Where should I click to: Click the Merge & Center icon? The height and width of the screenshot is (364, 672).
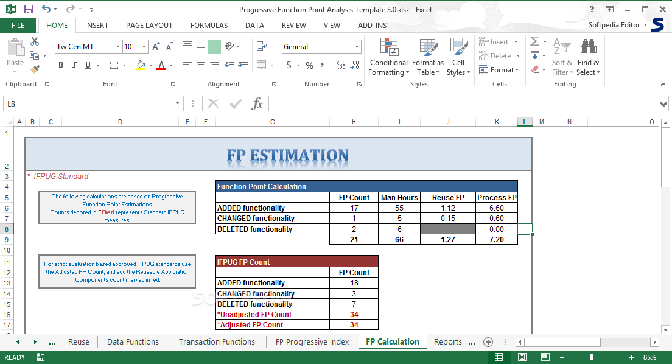pos(261,65)
